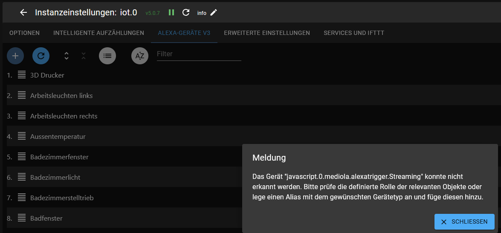Collapse all device entries
Viewport: 501px width, 233px height.
(84, 56)
